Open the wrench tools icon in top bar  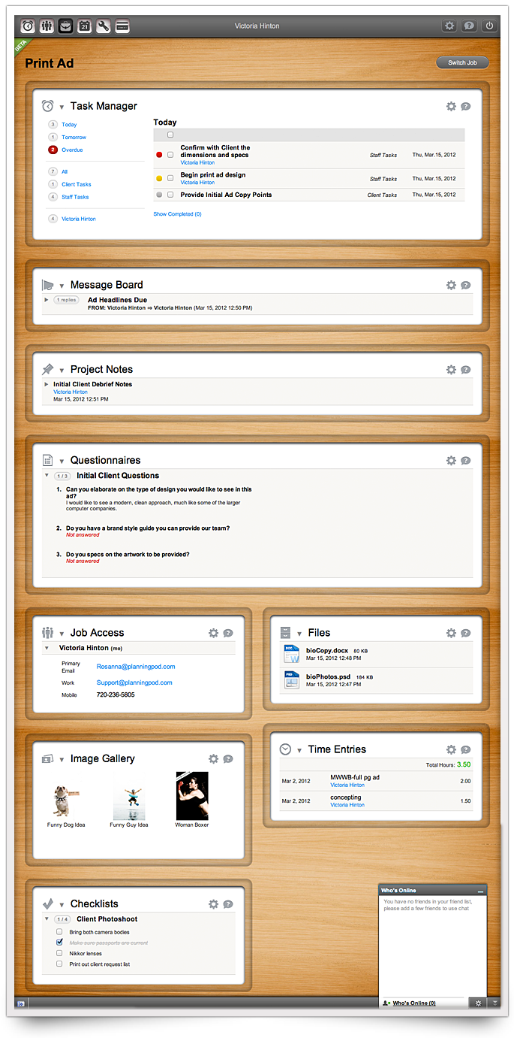103,26
